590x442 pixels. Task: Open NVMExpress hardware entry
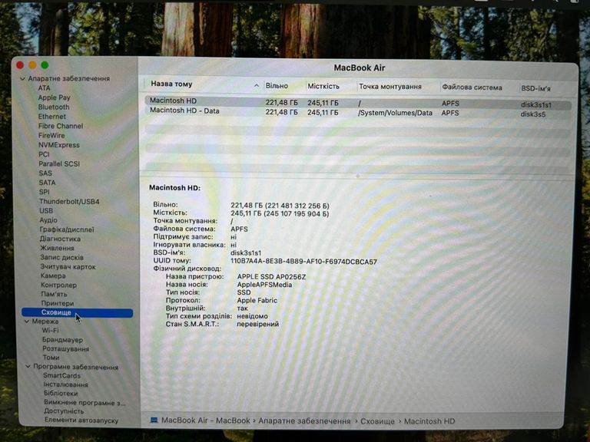click(59, 145)
